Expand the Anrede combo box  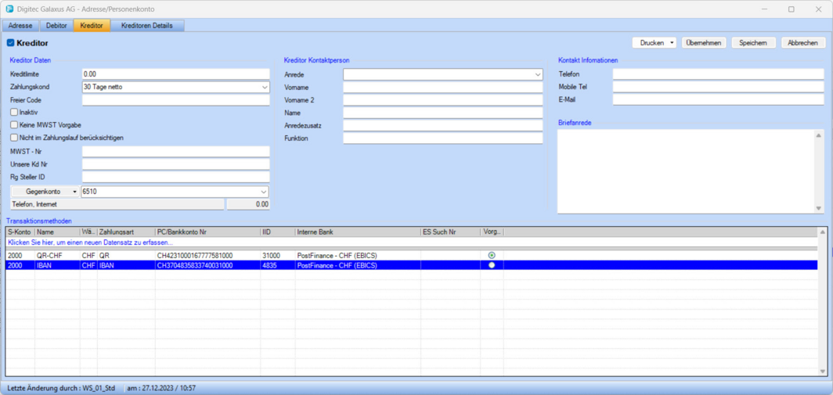537,75
